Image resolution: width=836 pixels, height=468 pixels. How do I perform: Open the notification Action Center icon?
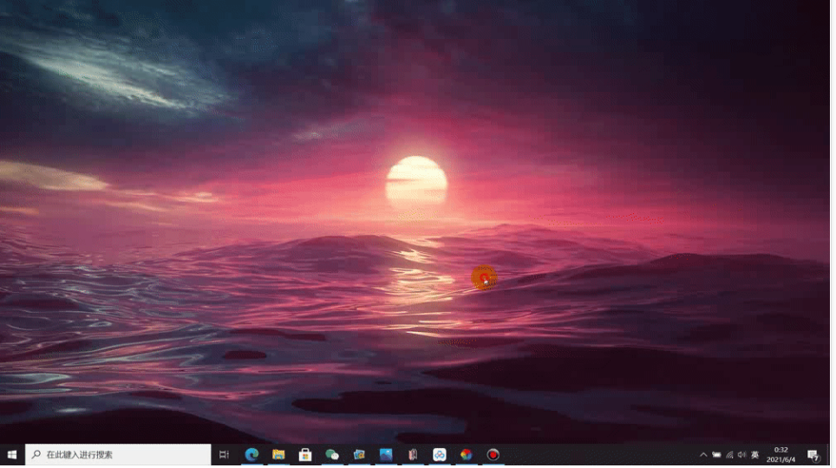point(813,455)
